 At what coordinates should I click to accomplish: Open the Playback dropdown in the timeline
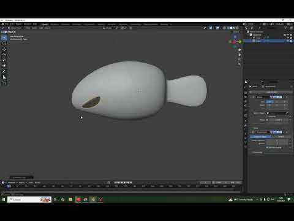[12, 182]
